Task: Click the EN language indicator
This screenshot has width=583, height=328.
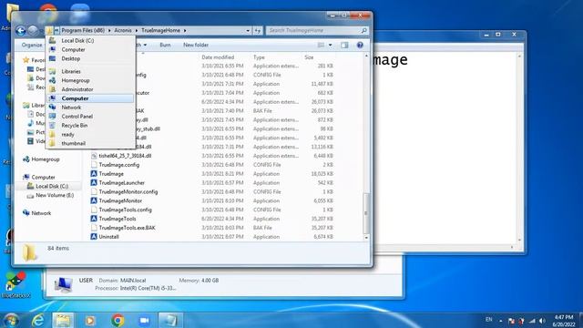Action: click(489, 320)
